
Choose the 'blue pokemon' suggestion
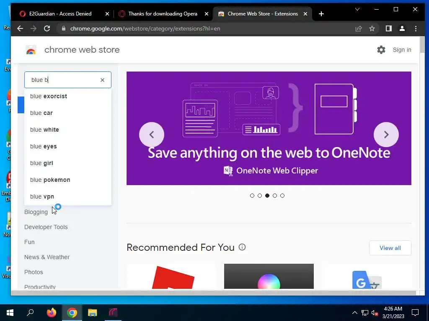pyautogui.click(x=67, y=180)
